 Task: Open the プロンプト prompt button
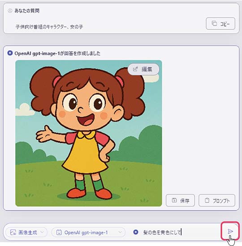(x=217, y=200)
